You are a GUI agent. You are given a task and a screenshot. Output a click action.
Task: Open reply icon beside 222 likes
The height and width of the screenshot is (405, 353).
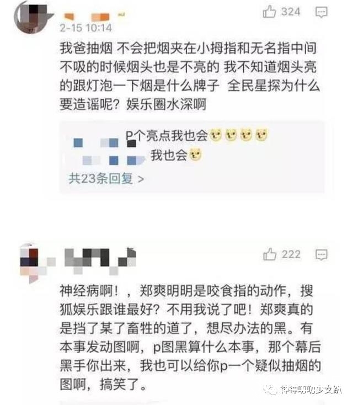point(322,255)
